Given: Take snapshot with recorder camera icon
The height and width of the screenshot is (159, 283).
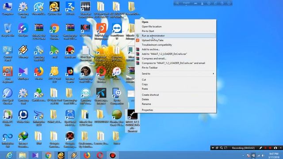Looking at the screenshot, I should point(275,148).
